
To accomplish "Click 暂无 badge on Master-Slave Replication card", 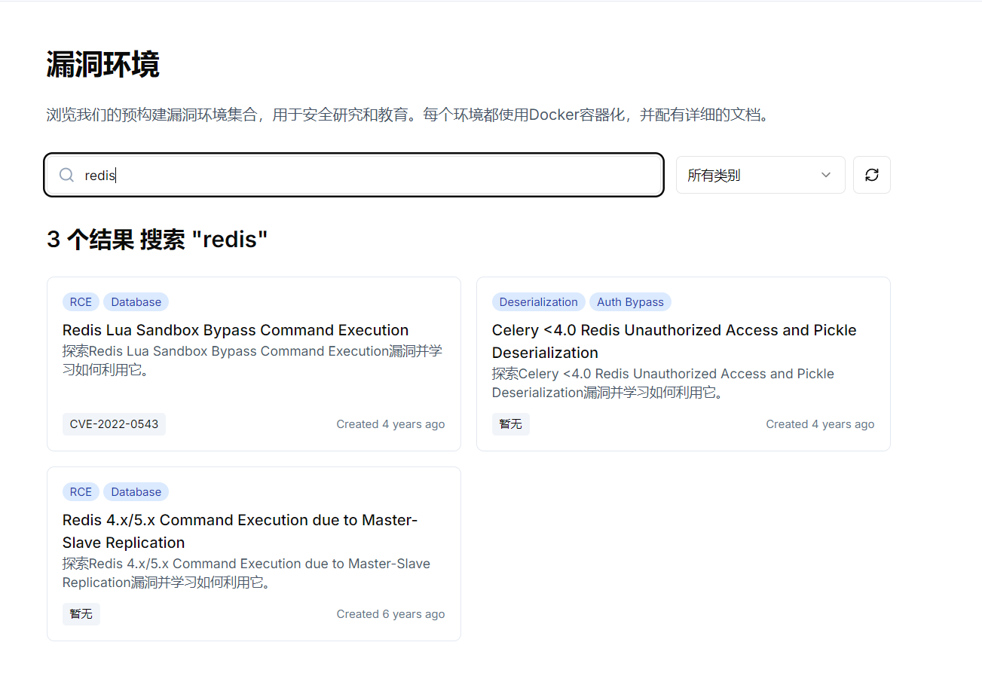I will (81, 614).
